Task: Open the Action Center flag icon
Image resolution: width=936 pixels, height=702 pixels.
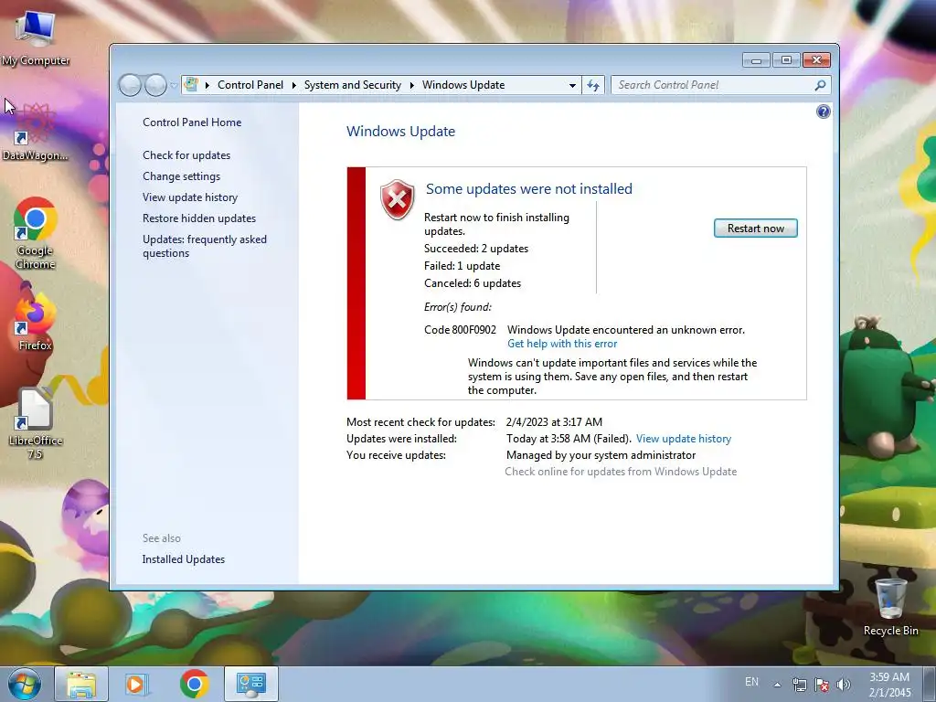Action: click(x=822, y=685)
